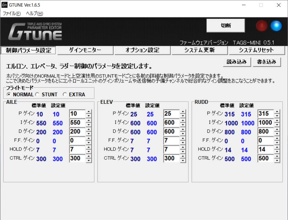Click the 読み込み read button

[x=237, y=62]
